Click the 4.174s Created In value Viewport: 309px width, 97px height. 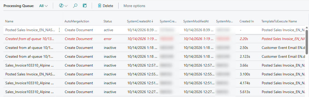pos(245,83)
